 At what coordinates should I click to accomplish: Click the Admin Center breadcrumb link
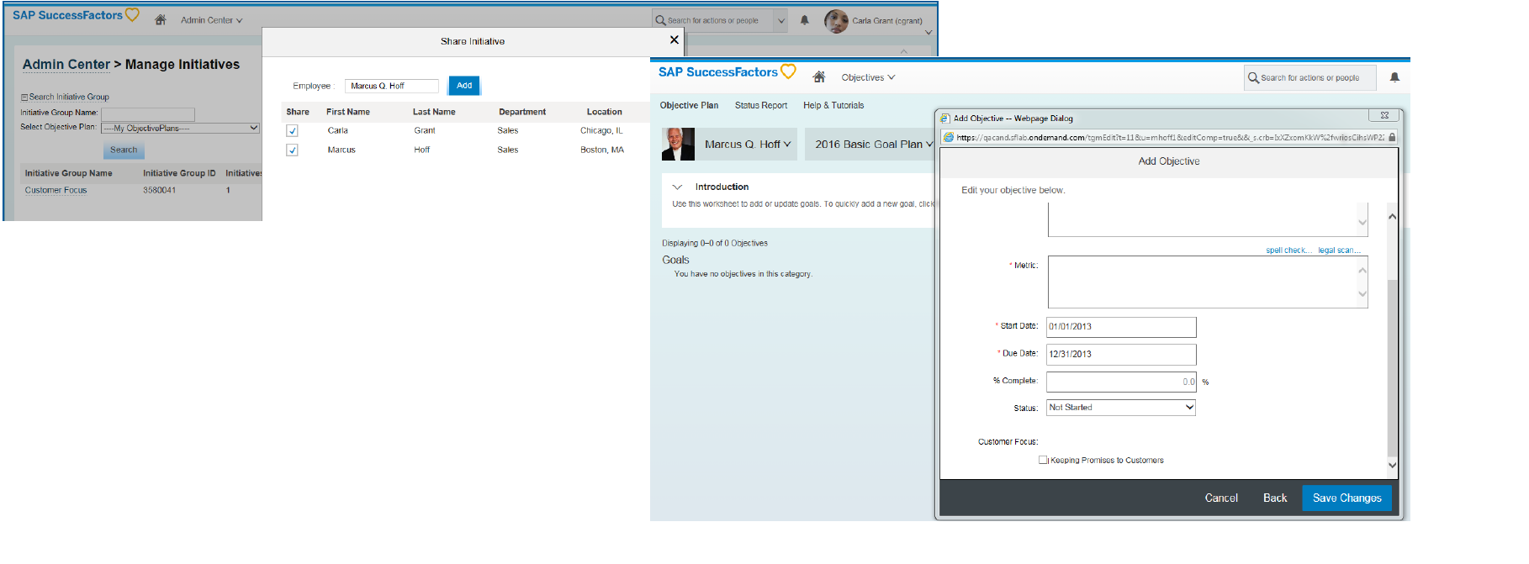click(x=66, y=65)
